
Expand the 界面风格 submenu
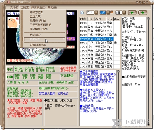tap(44, 39)
